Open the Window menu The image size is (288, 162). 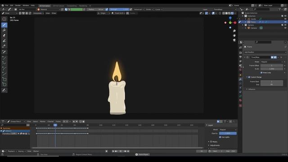[x=26, y=5]
